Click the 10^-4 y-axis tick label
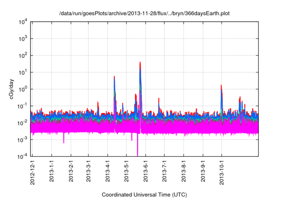 tap(23, 156)
